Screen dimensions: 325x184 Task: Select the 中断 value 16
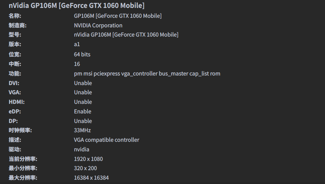[x=77, y=64]
